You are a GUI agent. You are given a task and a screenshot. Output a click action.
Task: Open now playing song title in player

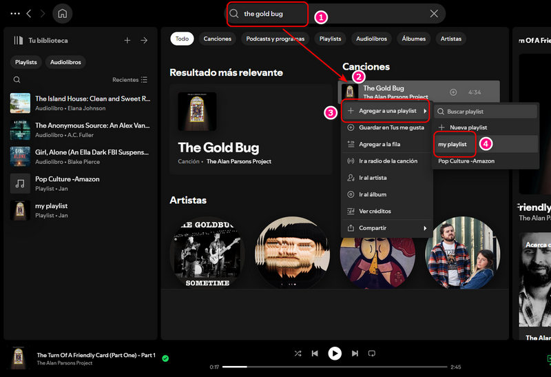[x=96, y=355]
